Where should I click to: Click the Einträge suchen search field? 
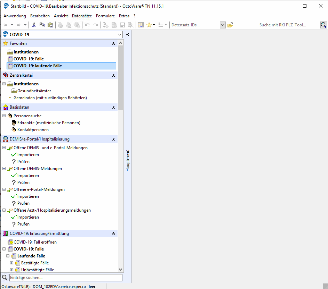pyautogui.click(x=66, y=278)
